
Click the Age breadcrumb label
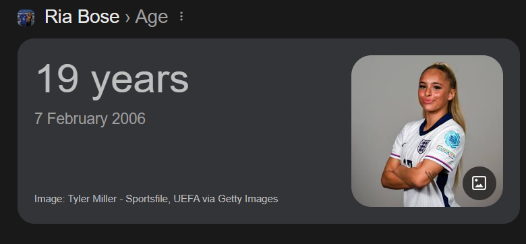(151, 17)
